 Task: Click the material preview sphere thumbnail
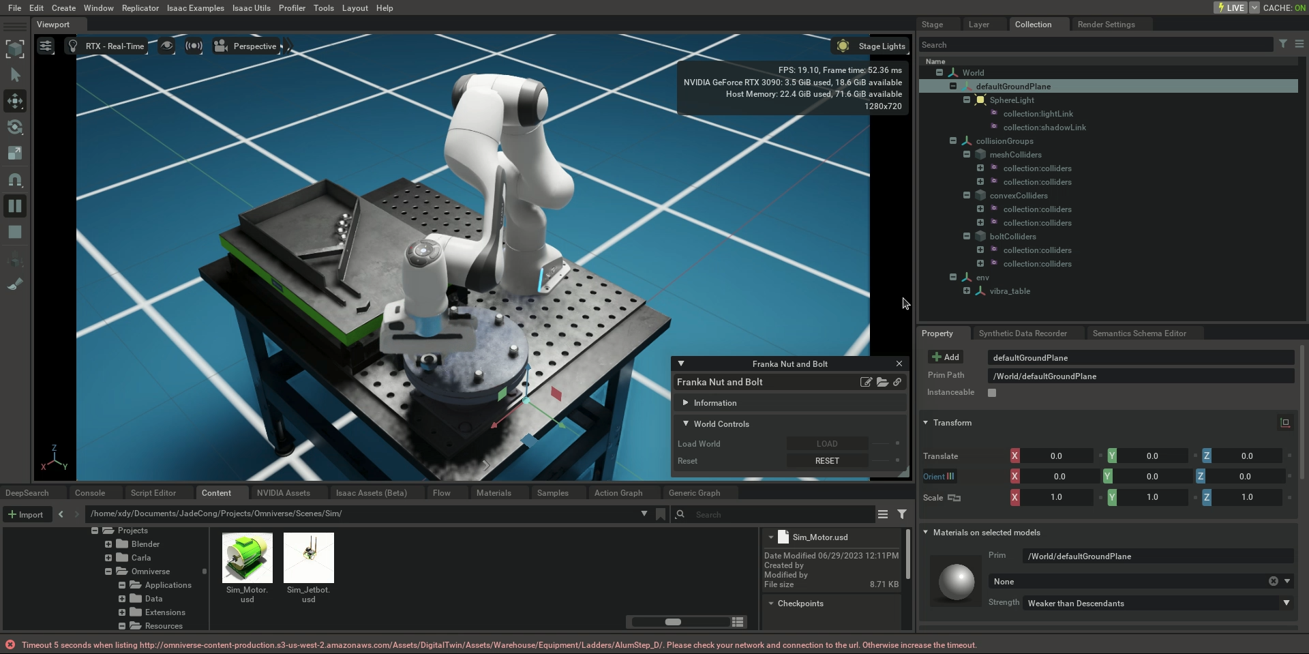coord(957,582)
